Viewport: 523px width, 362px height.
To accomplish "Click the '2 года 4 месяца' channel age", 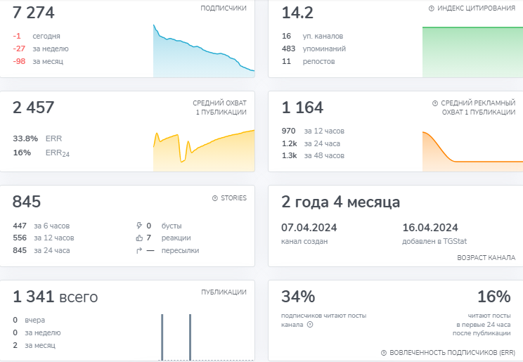I will [340, 202].
